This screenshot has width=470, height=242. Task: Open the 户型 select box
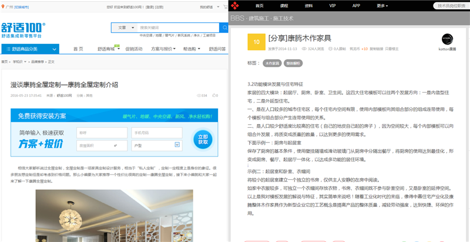point(157,145)
